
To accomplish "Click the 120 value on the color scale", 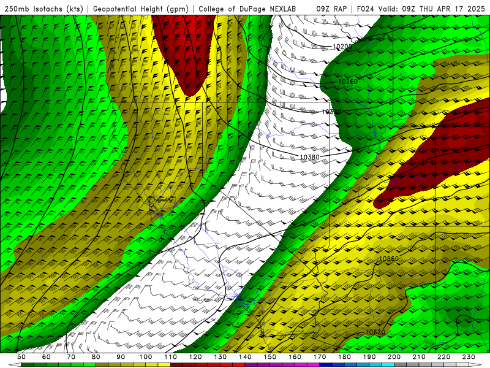I will tap(195, 357).
